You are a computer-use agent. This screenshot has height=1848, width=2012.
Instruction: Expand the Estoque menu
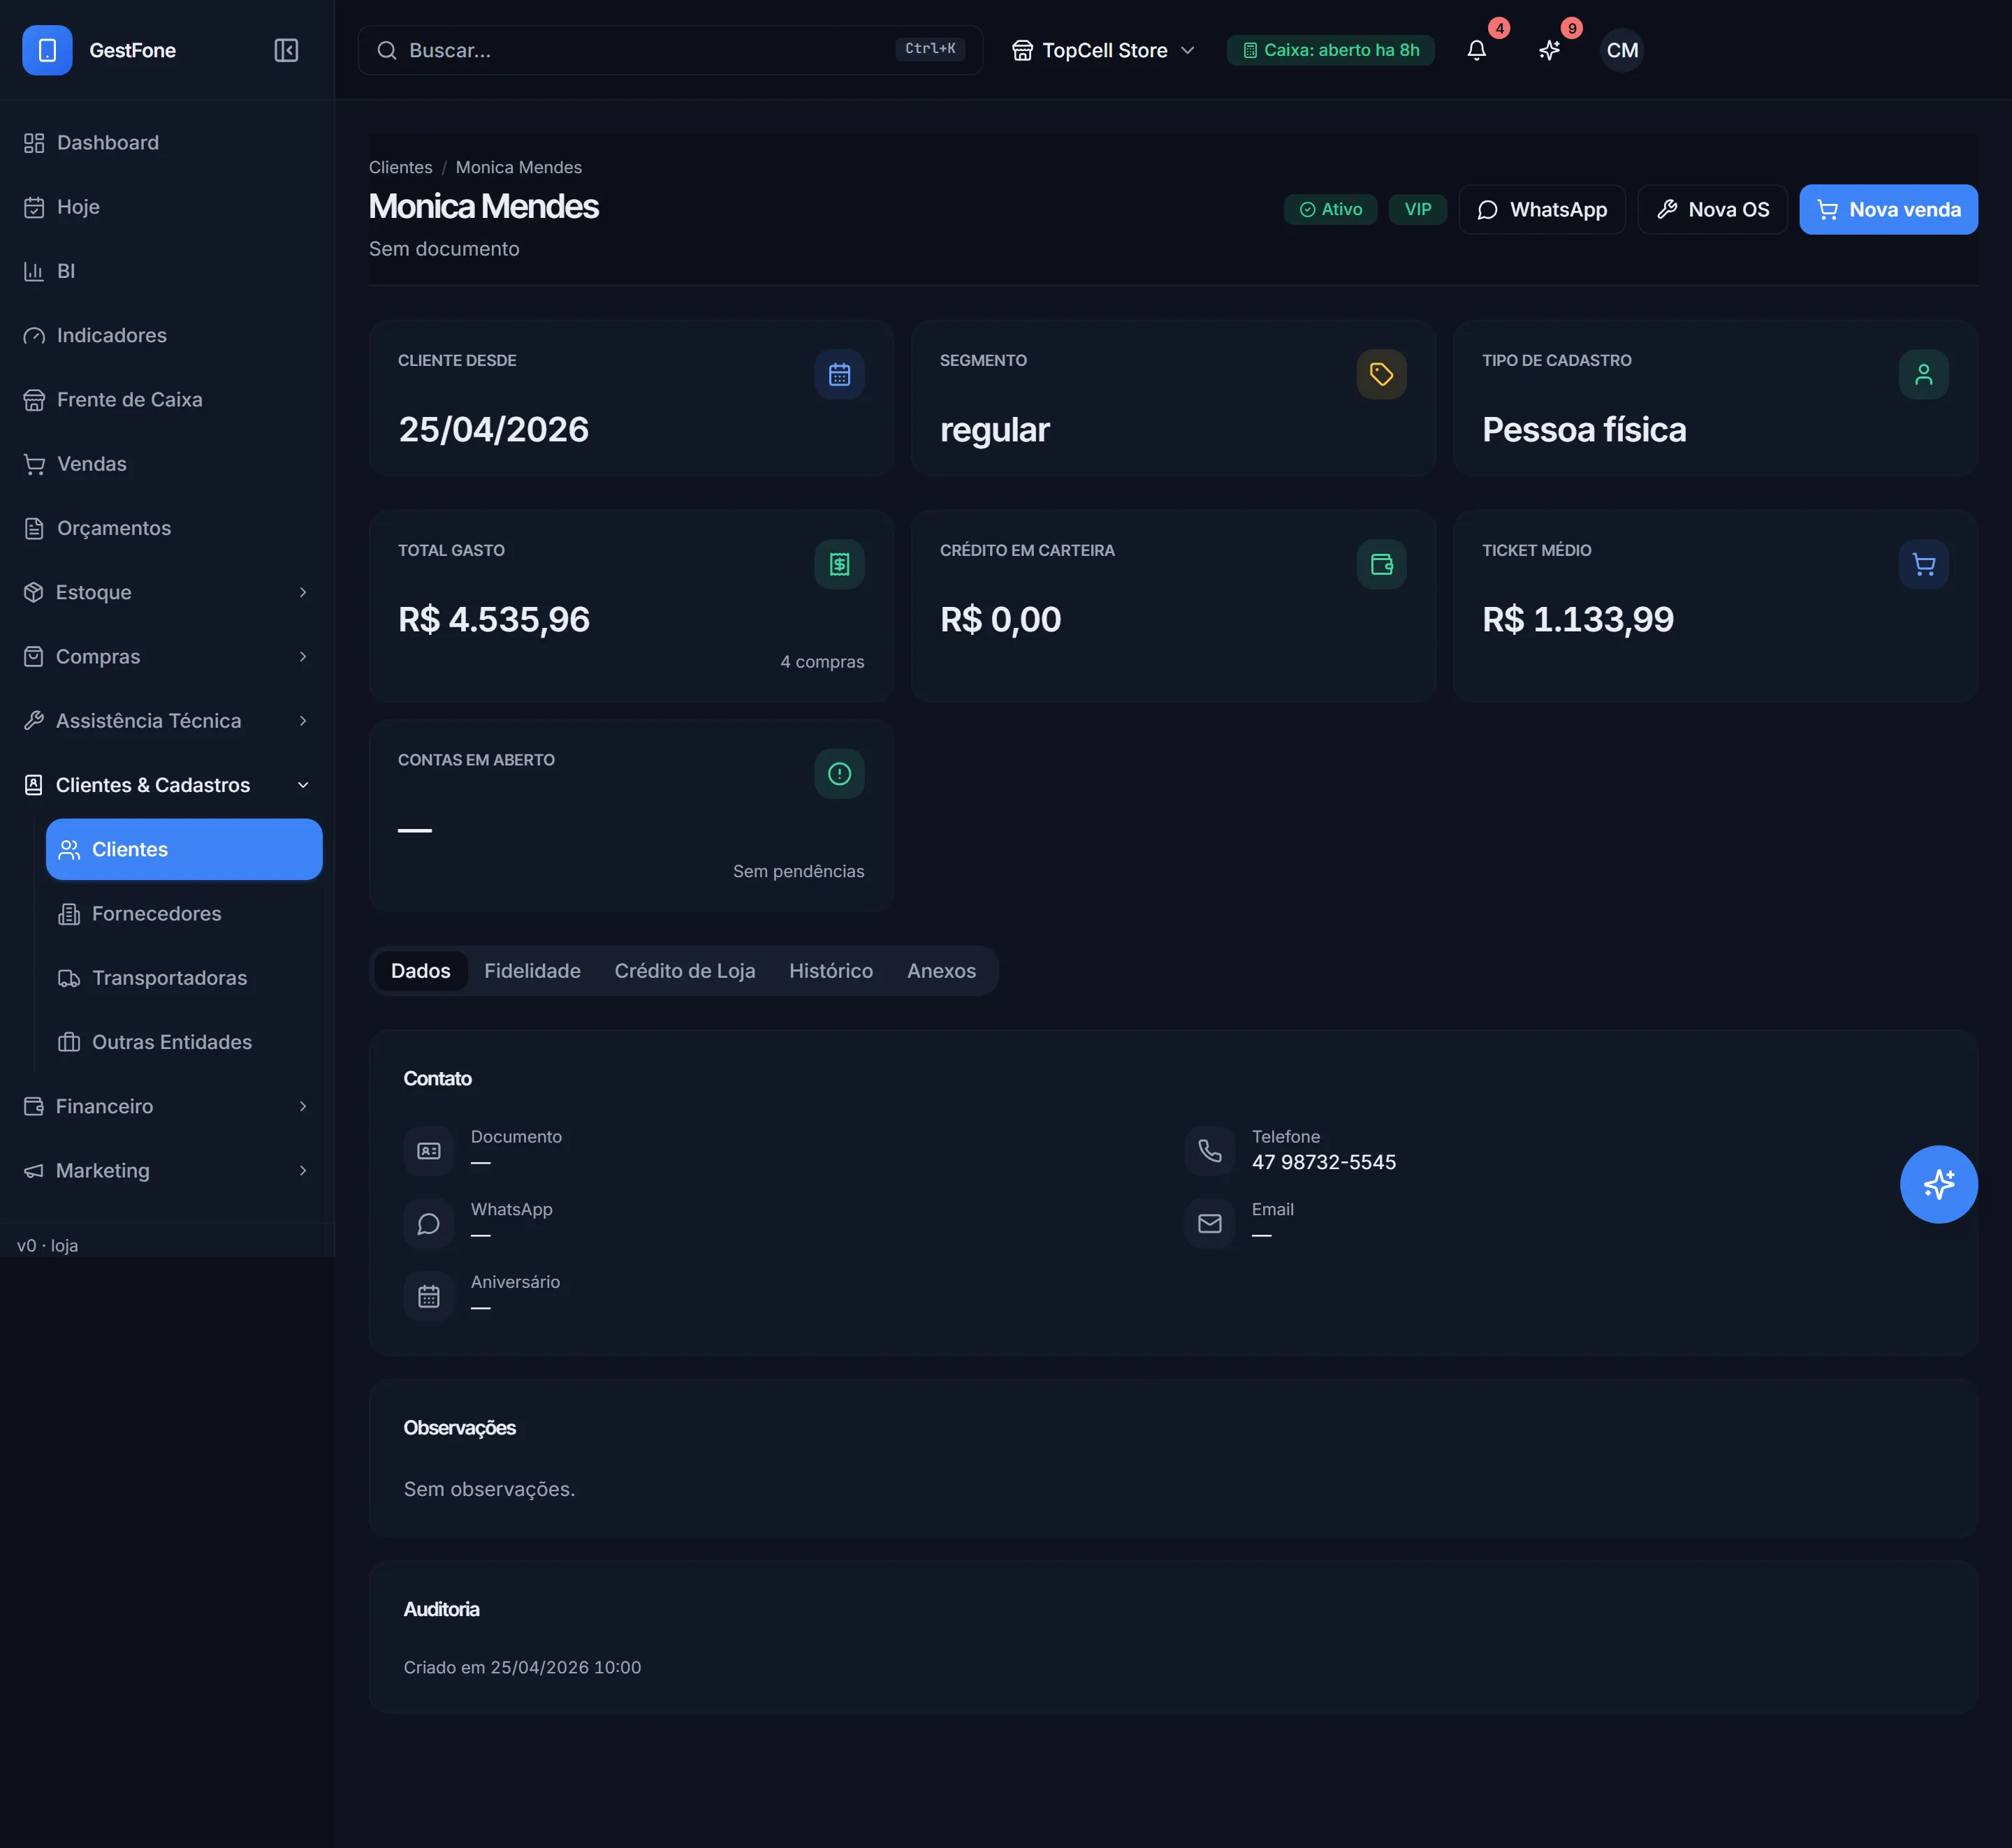click(167, 592)
